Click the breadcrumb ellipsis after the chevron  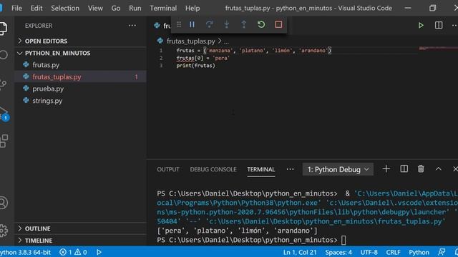point(226,41)
